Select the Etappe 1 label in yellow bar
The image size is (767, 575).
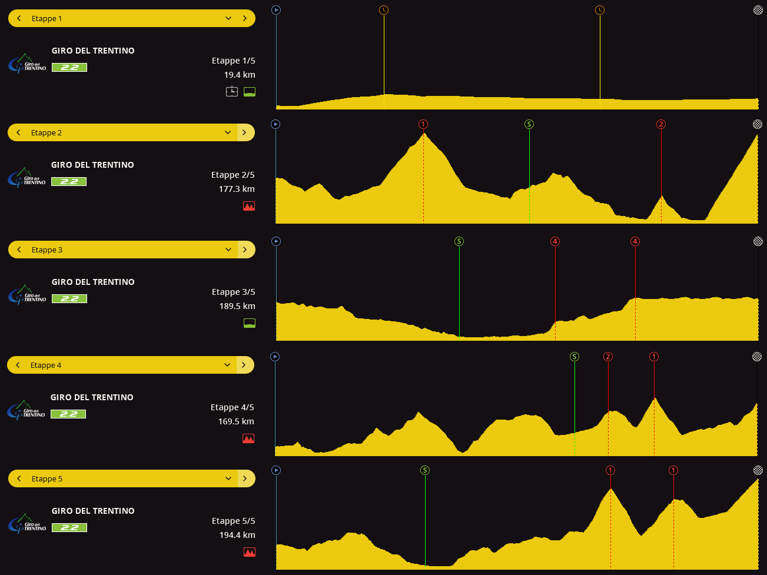point(47,19)
